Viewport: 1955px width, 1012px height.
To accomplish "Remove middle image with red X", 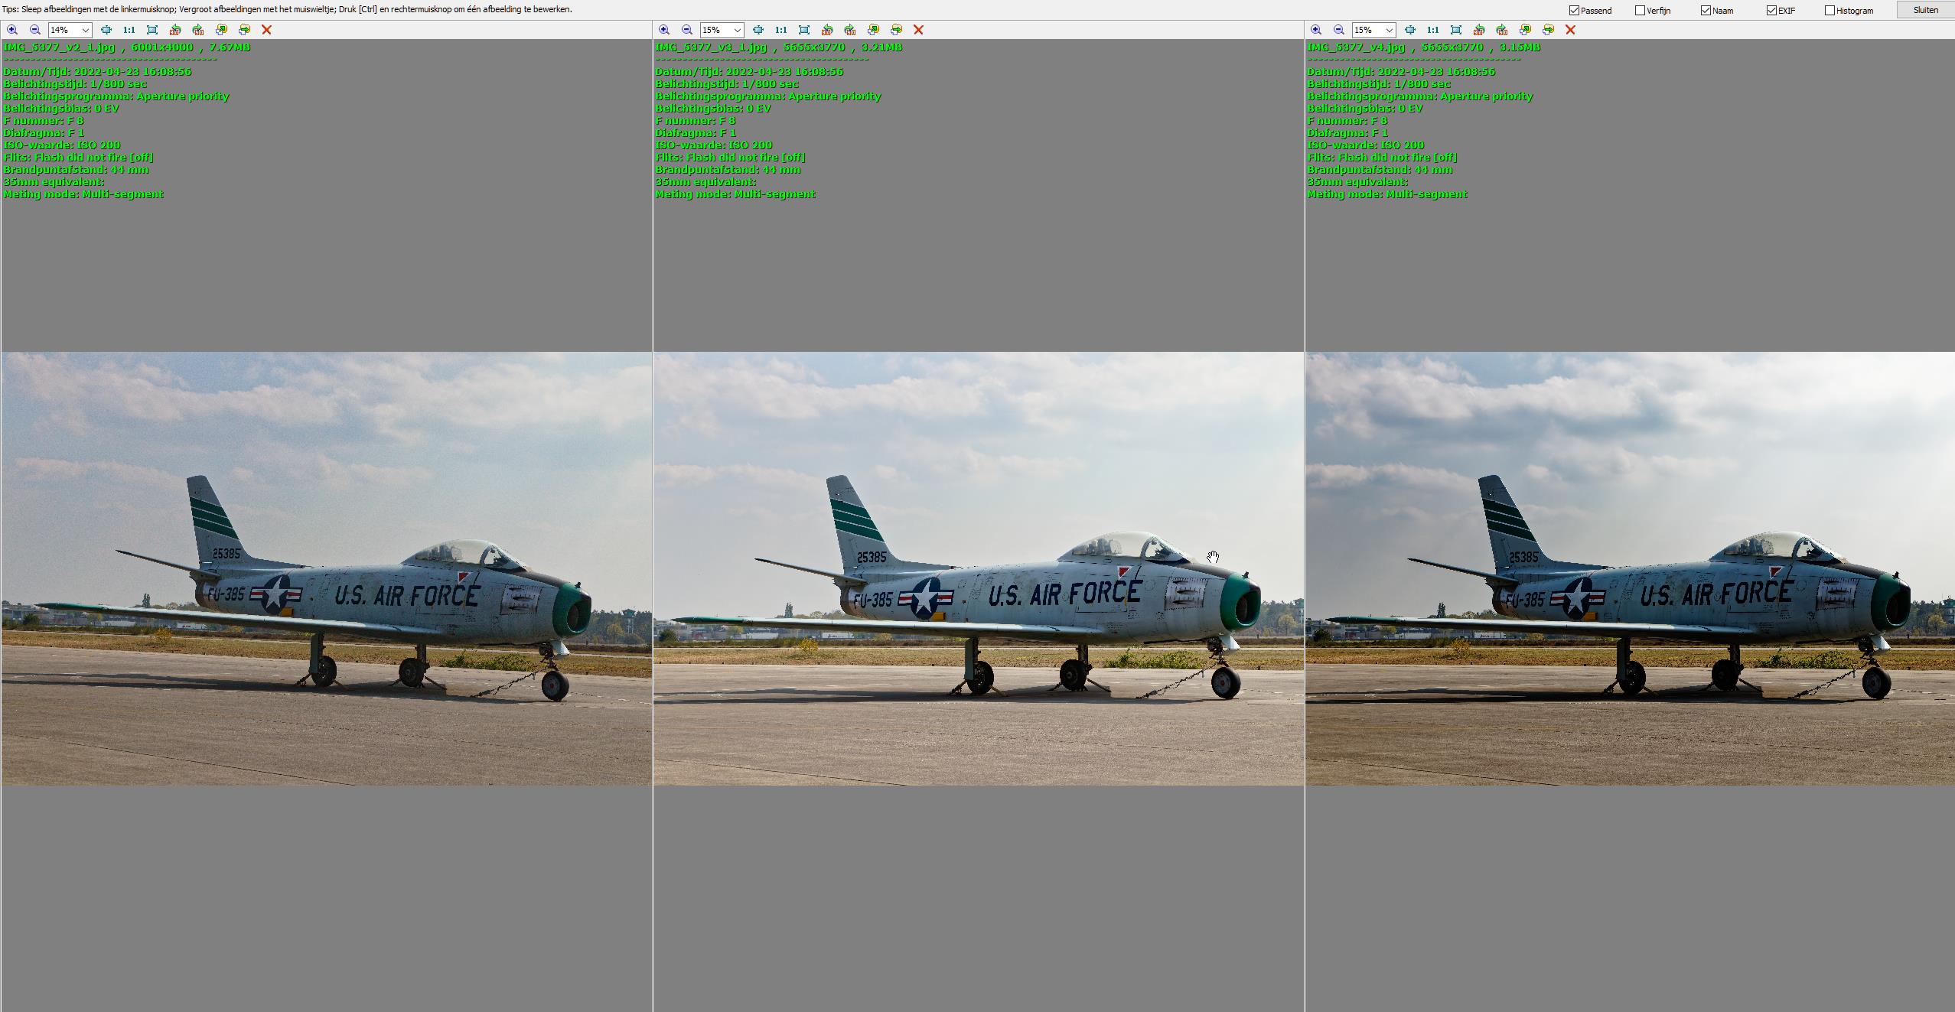I will pos(918,30).
